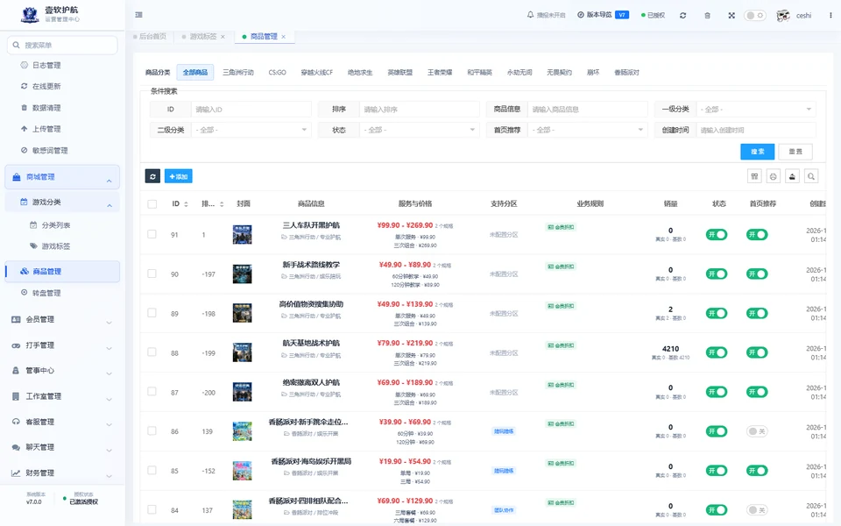The width and height of the screenshot is (841, 526).
Task: Click the 重置 reset button
Action: pyautogui.click(x=795, y=152)
